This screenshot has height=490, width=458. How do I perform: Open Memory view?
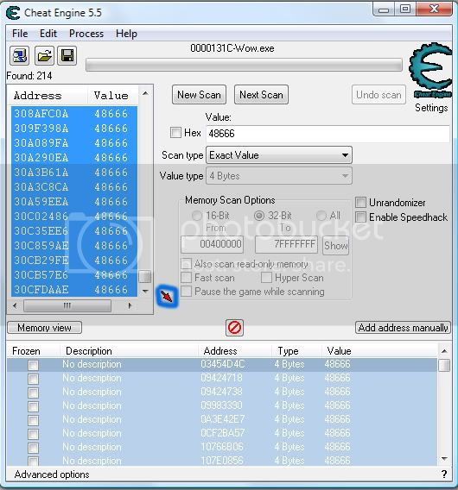pos(44,328)
